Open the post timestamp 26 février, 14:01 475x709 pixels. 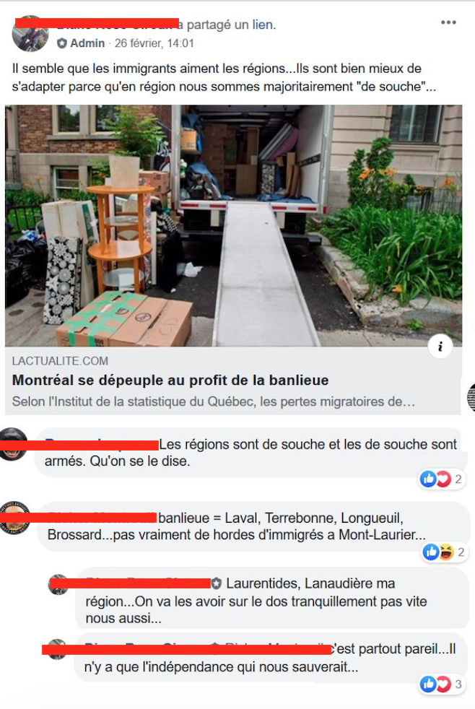click(154, 43)
